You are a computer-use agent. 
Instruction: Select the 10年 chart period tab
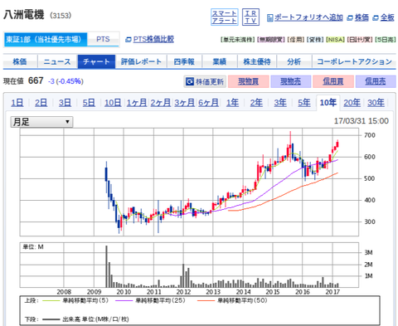328,103
